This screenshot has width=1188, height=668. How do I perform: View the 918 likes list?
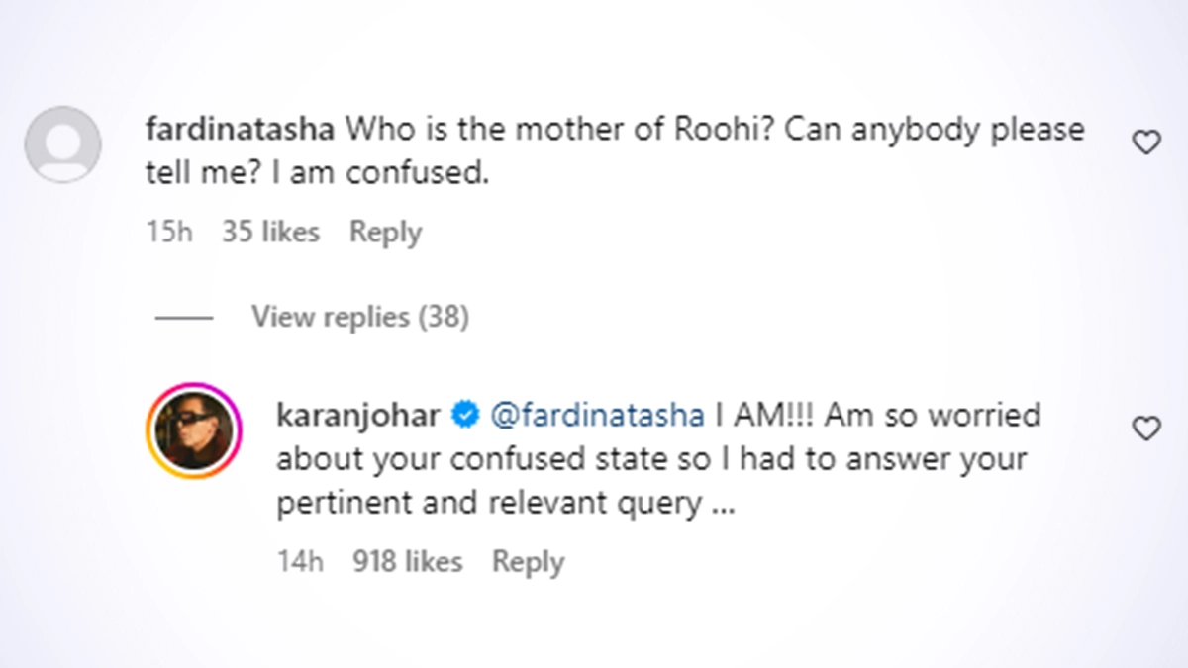click(407, 562)
